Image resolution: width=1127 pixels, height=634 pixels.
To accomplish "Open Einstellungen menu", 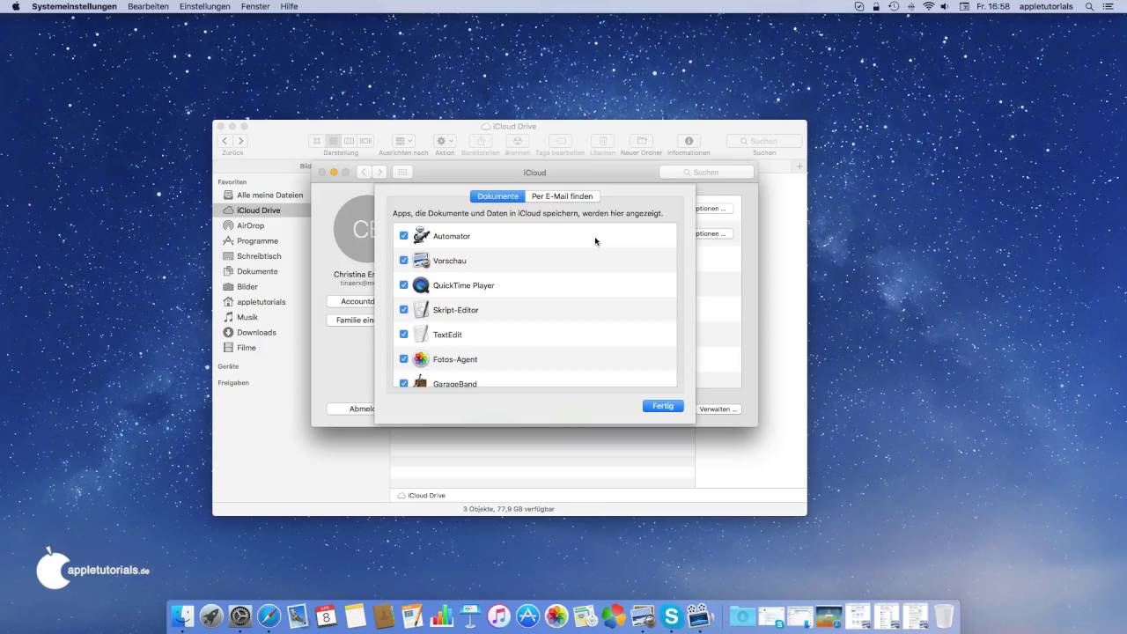I will coord(204,6).
